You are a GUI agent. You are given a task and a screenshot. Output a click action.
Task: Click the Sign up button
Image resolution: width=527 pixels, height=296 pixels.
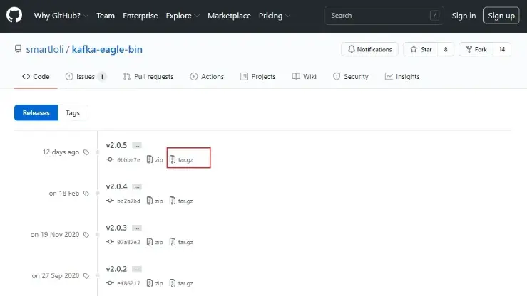(501, 16)
